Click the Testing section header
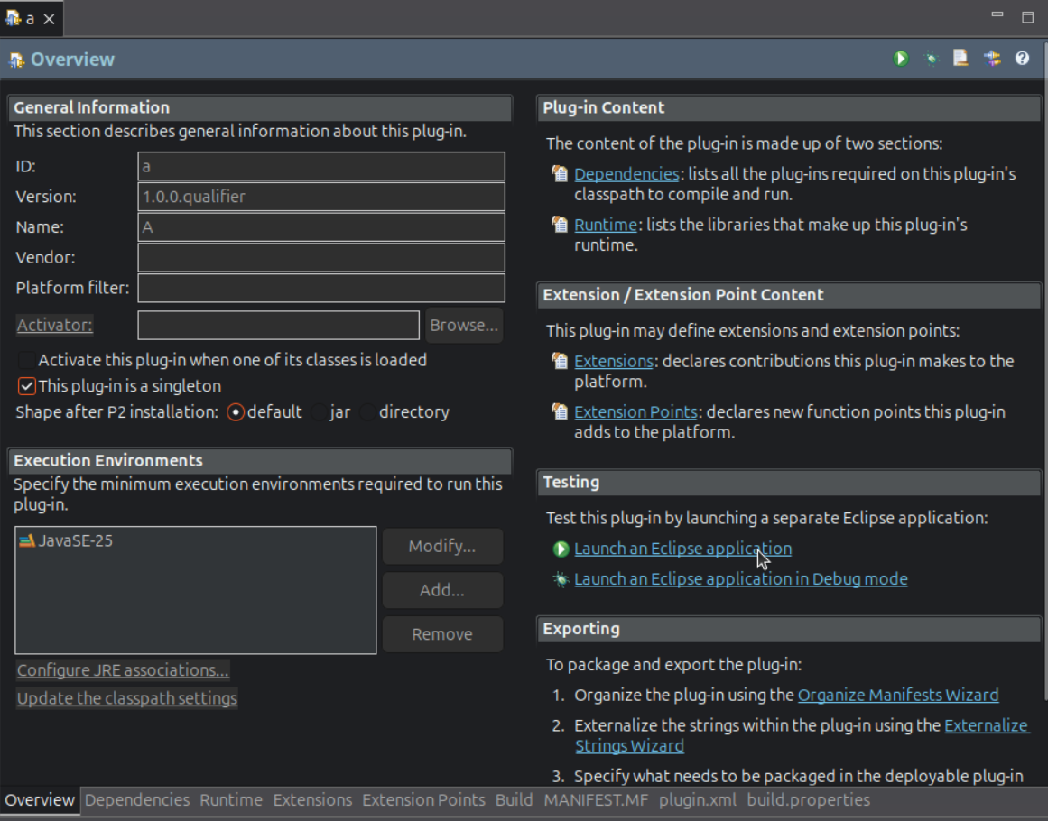Image resolution: width=1048 pixels, height=821 pixels. (x=789, y=483)
